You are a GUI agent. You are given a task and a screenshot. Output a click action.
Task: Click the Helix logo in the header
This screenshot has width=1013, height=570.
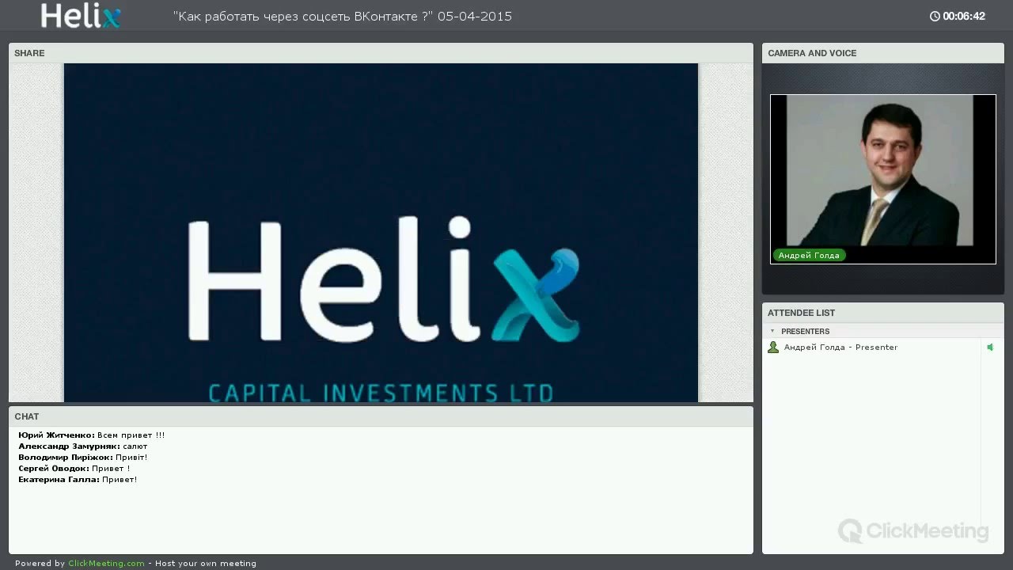coord(81,16)
